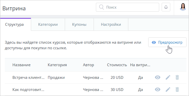Viewport: 189px width, 96px height.
Task: Open the Настройки tab
Action: click(111, 25)
